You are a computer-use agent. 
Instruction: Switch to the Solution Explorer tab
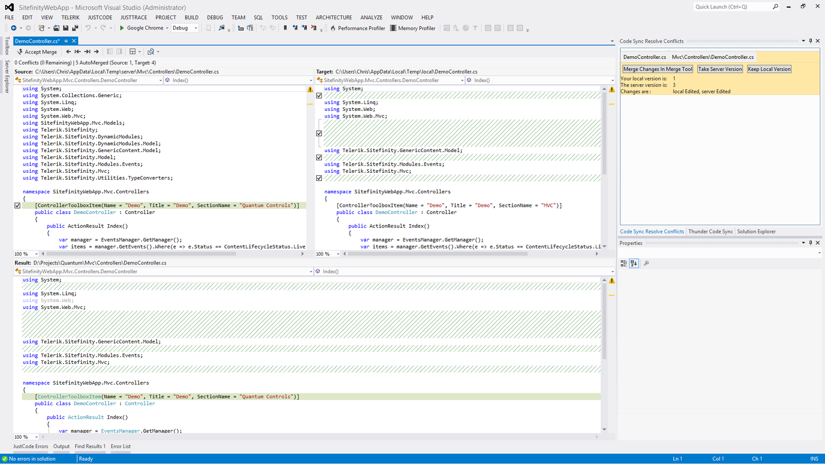756,231
